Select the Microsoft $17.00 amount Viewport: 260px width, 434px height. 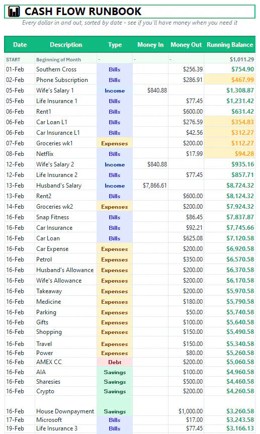[x=186, y=420]
